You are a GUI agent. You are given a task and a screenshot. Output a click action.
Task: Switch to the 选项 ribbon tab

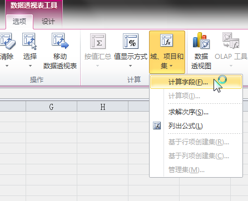click(x=19, y=22)
